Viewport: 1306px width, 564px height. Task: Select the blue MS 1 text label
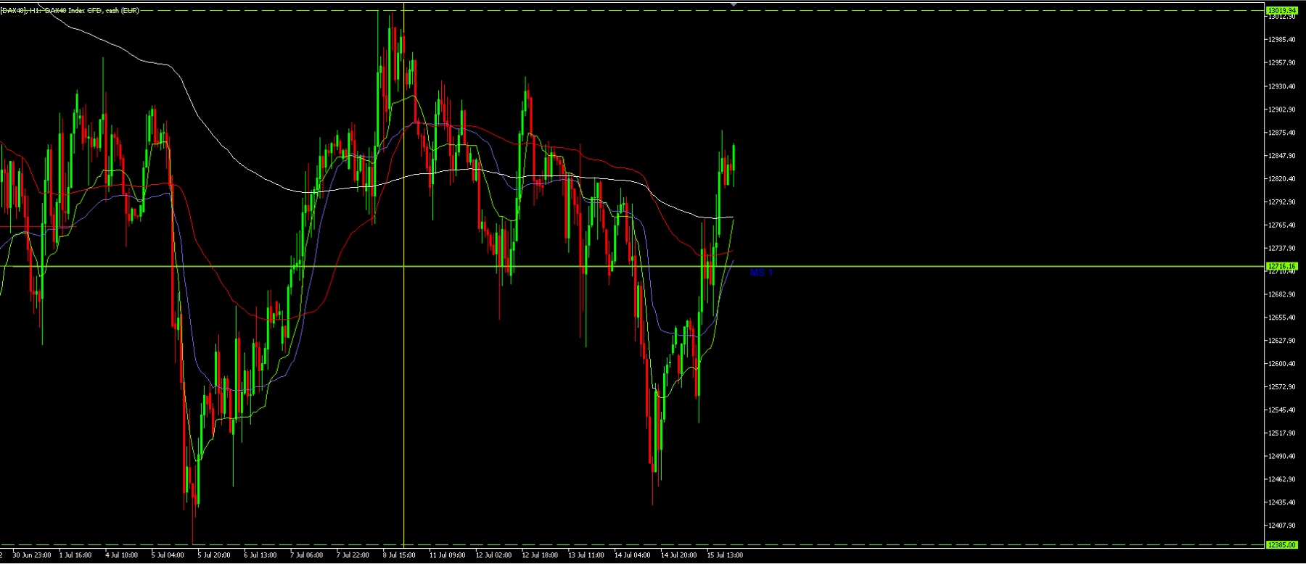click(x=761, y=273)
